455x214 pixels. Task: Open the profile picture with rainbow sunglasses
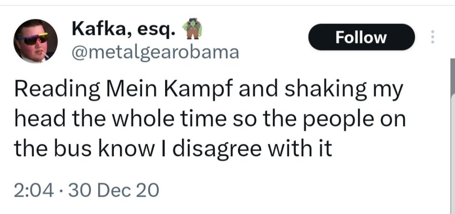click(35, 41)
